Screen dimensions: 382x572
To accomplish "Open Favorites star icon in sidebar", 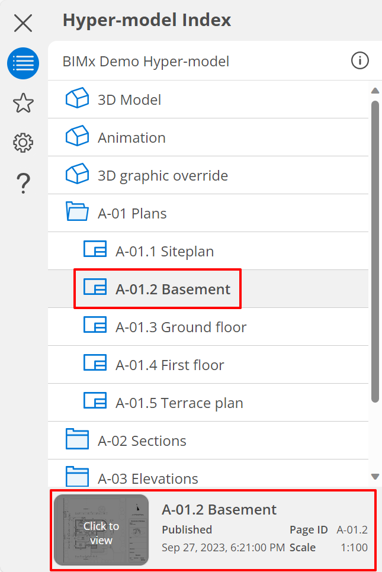I will pos(23,103).
